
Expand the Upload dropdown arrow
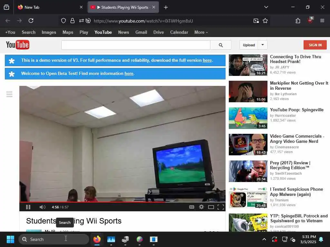click(x=263, y=45)
